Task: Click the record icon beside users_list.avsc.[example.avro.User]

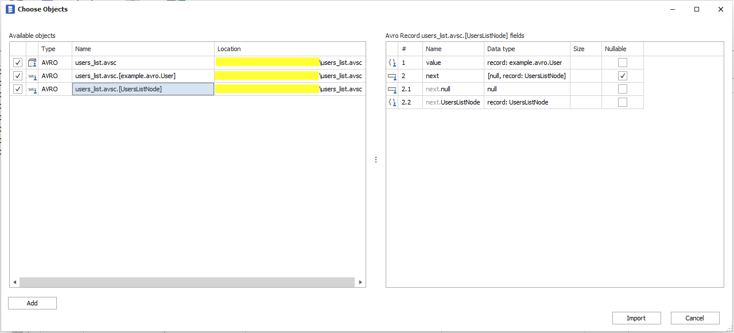Action: click(x=32, y=76)
